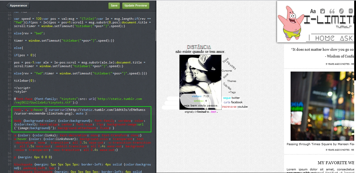
Task: Click the 'MY FAVORITE WE' post title
Action: (x=336, y=163)
